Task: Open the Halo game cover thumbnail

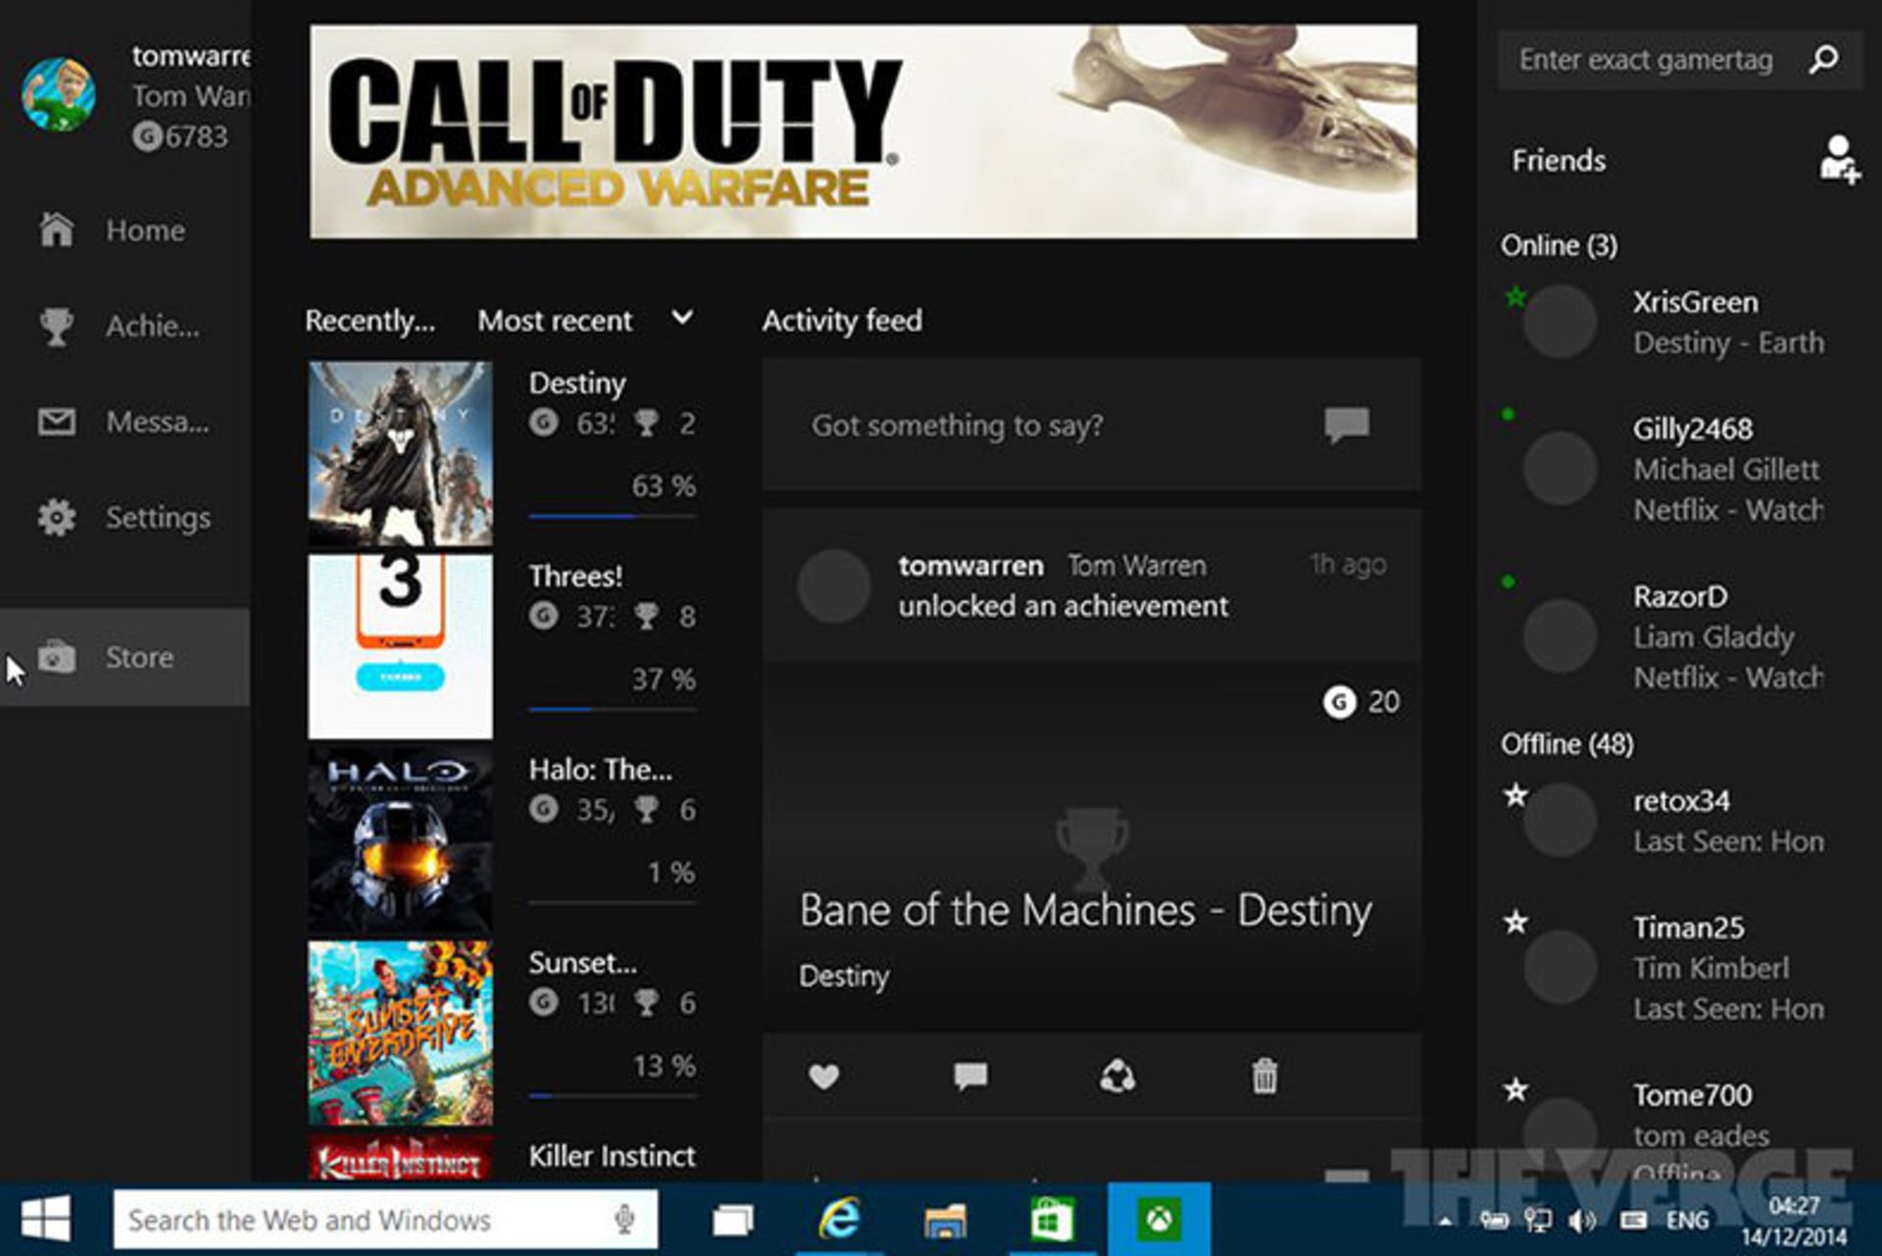Action: click(400, 839)
